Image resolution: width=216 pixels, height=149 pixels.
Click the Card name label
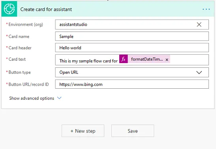19,36
